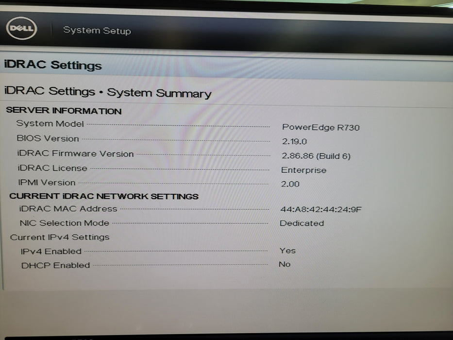Select the iDRAC License label
The width and height of the screenshot is (453, 340).
52,168
